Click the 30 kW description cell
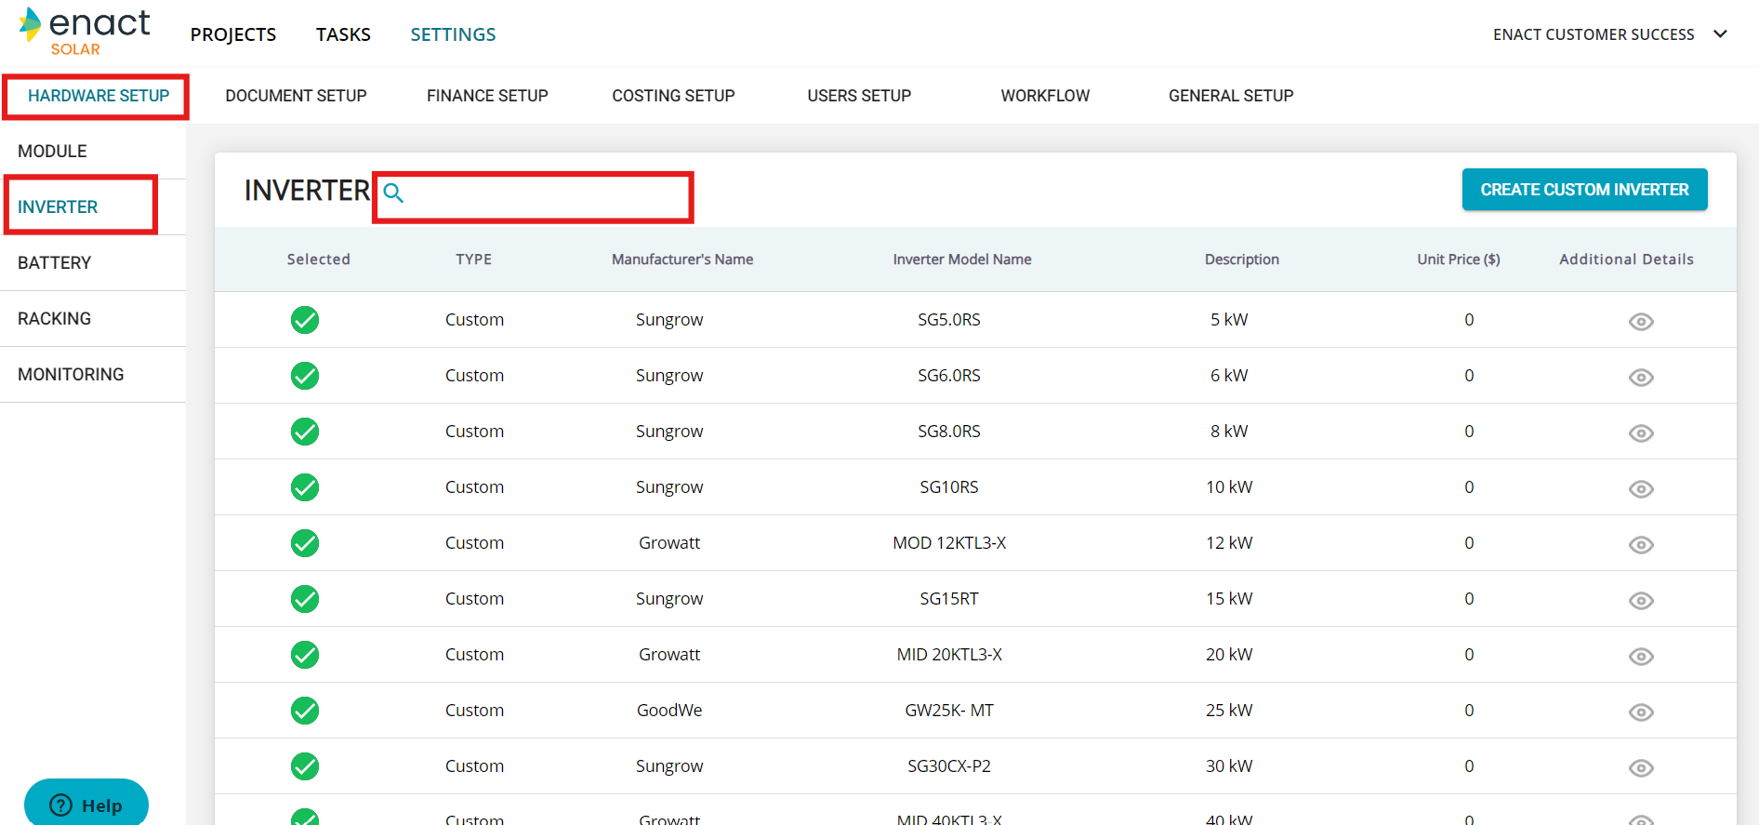 [x=1229, y=766]
